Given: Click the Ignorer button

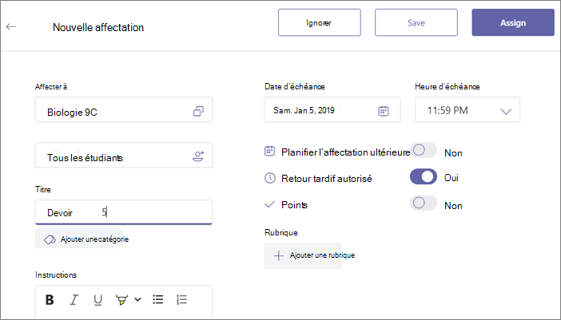Looking at the screenshot, I should [x=320, y=22].
